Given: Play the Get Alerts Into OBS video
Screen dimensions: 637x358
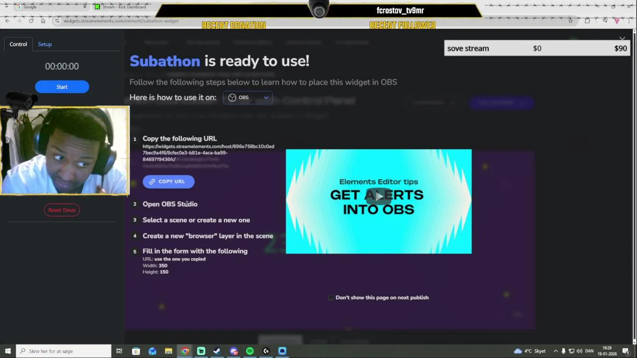Looking at the screenshot, I should 379,196.
